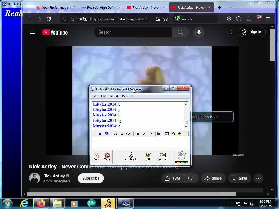Open the File menu in Instant Message window
This screenshot has height=209, width=279.
(x=95, y=96)
